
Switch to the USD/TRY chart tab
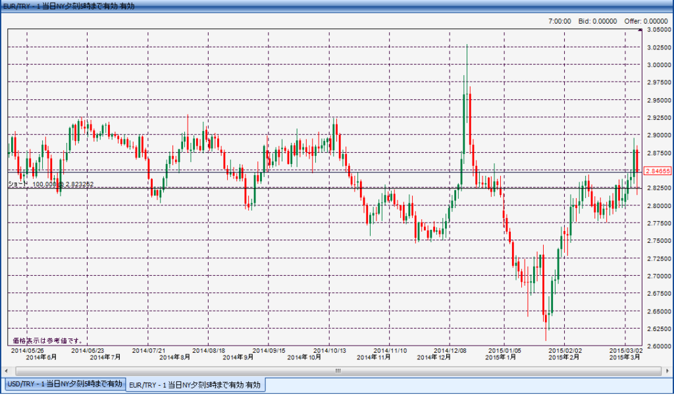coord(63,384)
